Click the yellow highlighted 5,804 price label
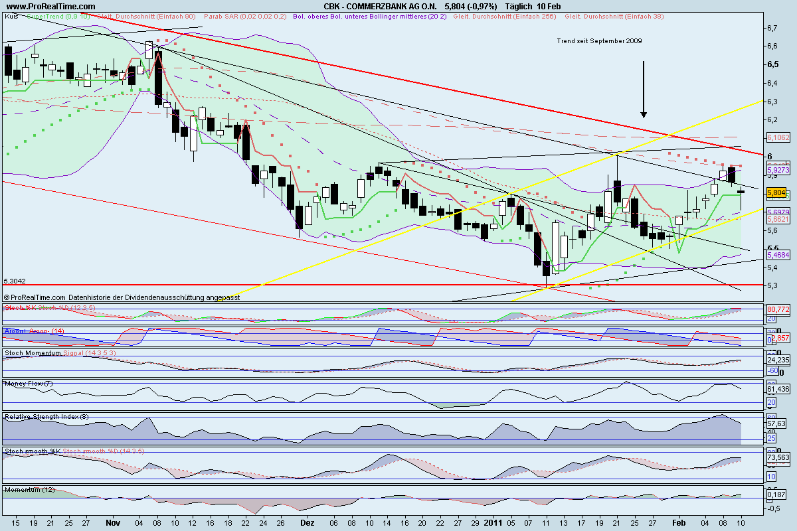Image resolution: width=797 pixels, height=531 pixels. tap(776, 192)
